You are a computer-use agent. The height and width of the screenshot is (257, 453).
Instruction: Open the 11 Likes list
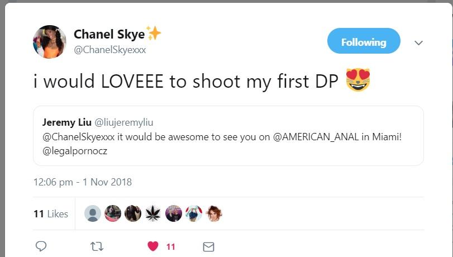tap(50, 214)
